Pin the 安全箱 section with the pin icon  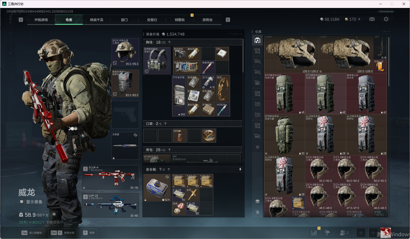coord(240,170)
